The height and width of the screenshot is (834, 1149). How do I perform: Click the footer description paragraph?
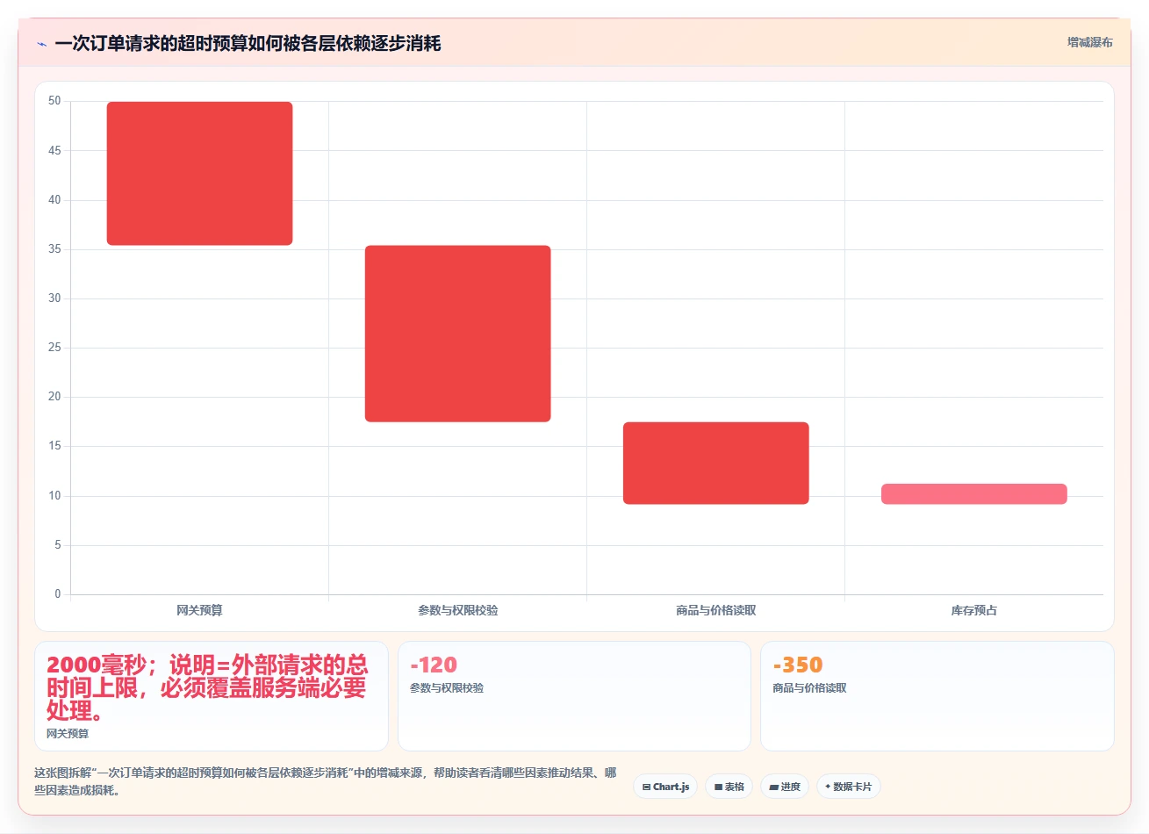point(326,781)
